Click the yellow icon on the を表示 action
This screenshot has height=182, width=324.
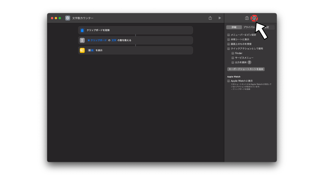pyautogui.click(x=82, y=50)
